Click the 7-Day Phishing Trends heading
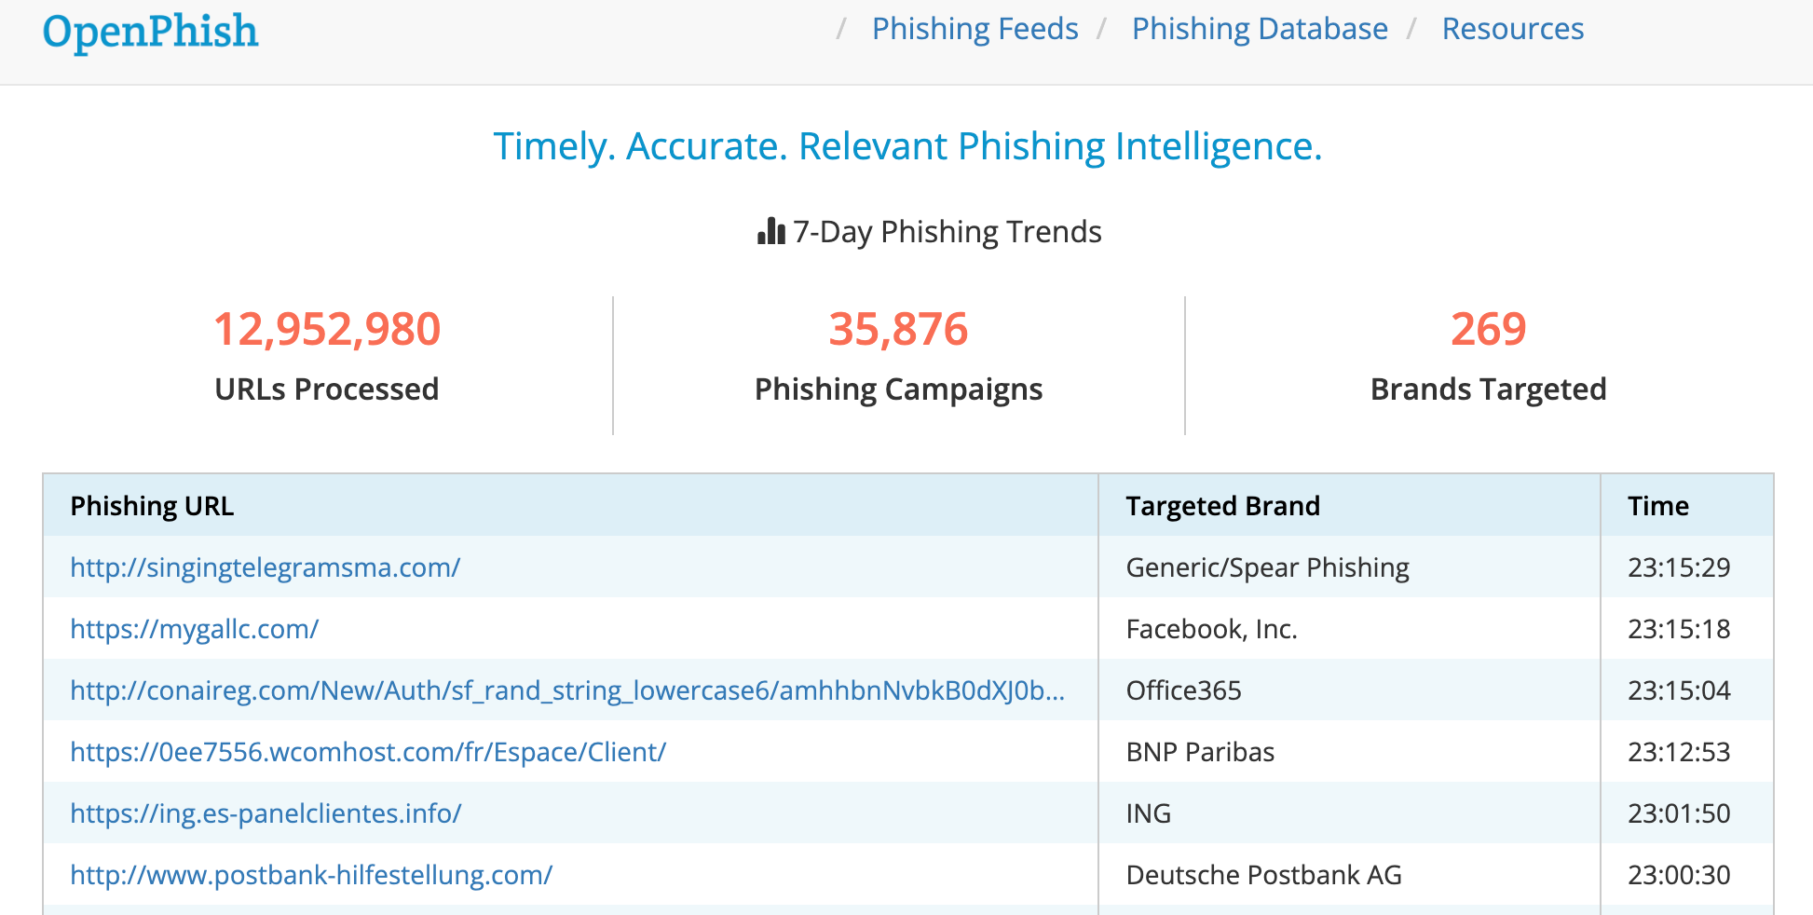The height and width of the screenshot is (915, 1813). pos(947,231)
